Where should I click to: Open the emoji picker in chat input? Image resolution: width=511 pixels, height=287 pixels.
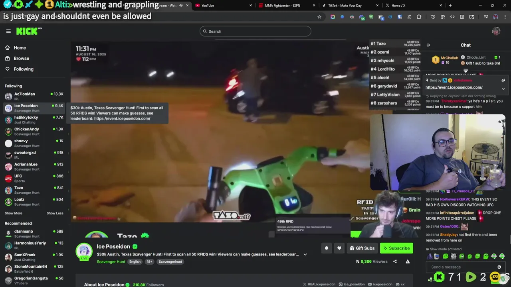tap(499, 267)
